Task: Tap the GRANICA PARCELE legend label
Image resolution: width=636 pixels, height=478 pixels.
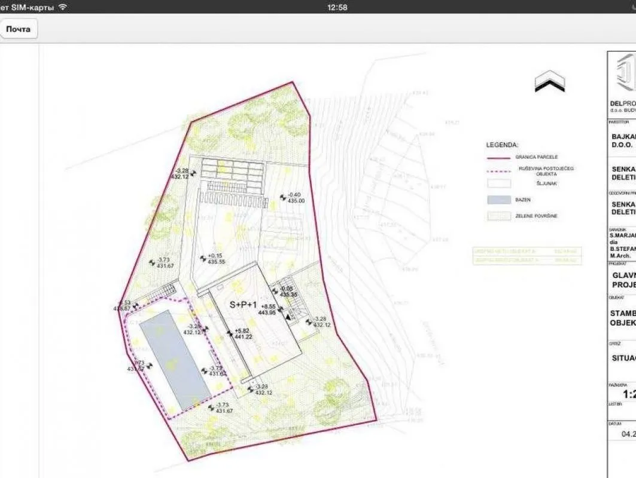Action: [x=537, y=157]
